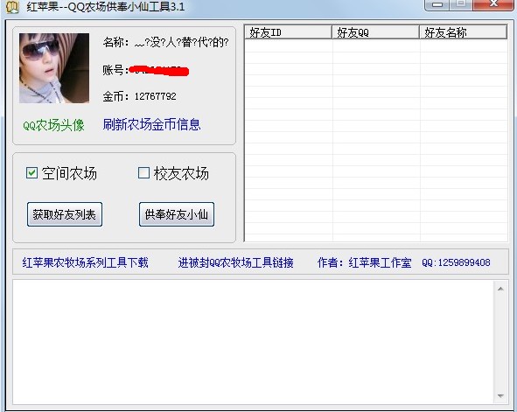Open 红苹果农牧场系列工具下载 link
The height and width of the screenshot is (412, 517).
coord(86,262)
